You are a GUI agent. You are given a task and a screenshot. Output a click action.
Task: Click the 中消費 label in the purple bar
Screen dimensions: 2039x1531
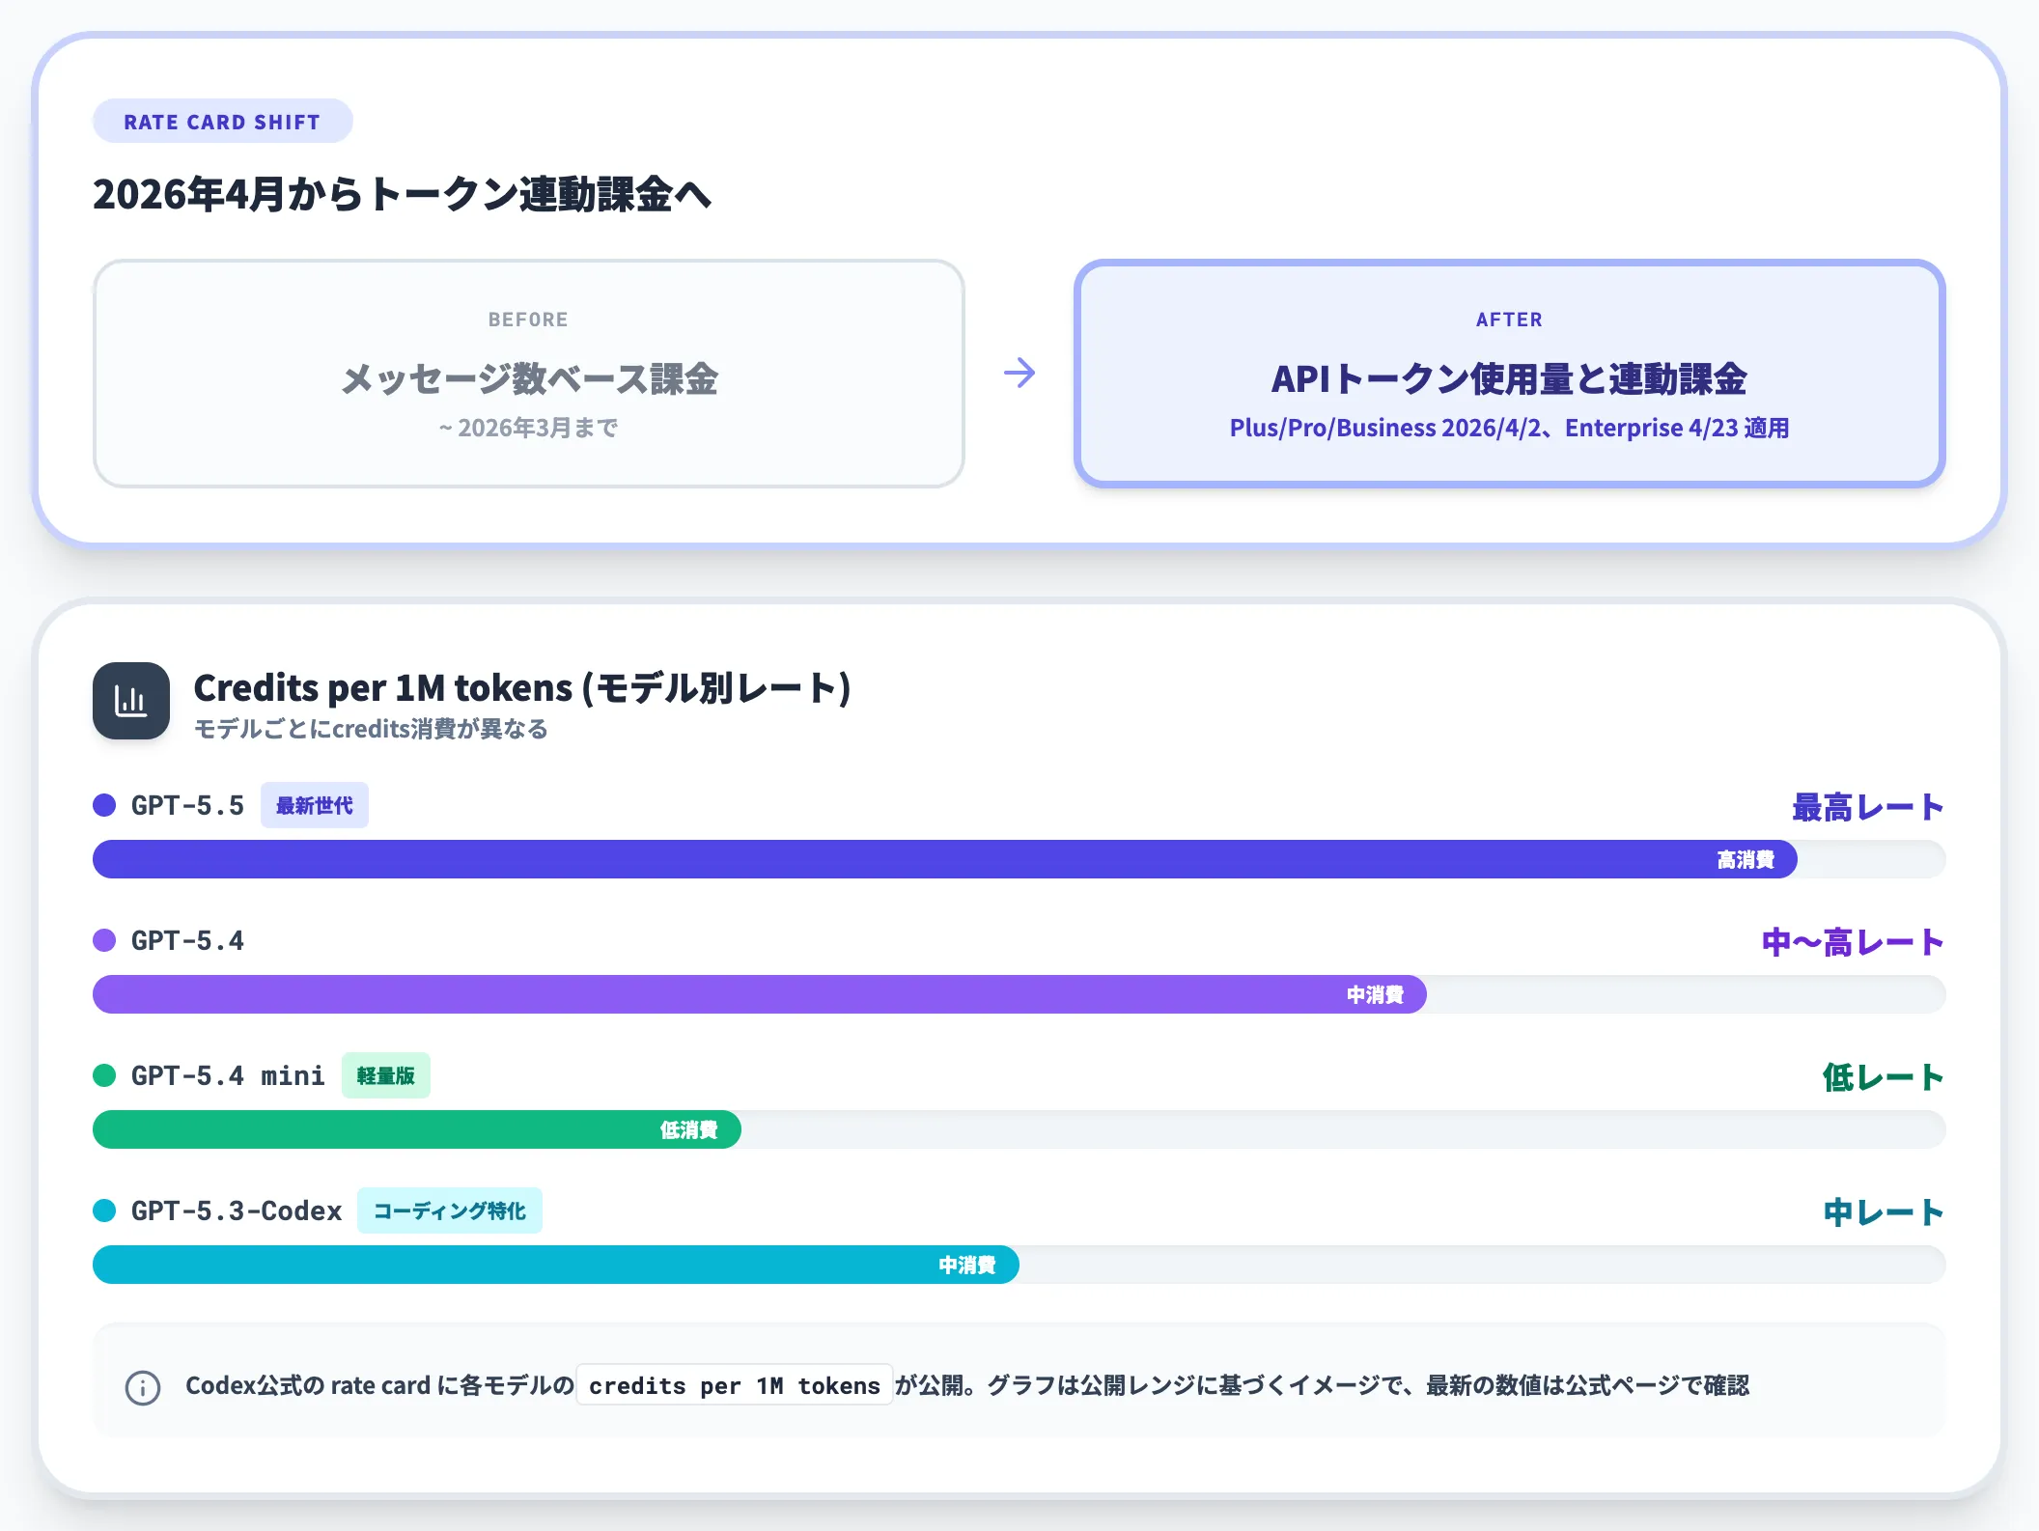tap(1375, 994)
